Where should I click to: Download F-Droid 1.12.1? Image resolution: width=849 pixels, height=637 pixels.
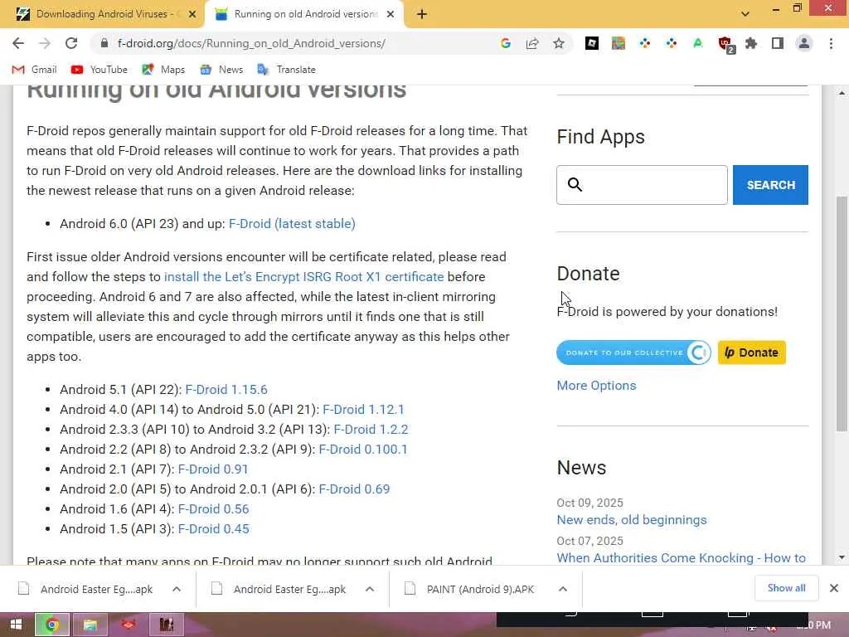[x=363, y=410]
